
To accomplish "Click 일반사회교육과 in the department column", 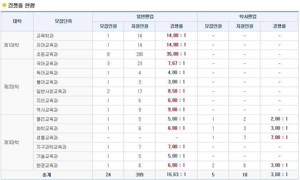I will coord(51,92).
